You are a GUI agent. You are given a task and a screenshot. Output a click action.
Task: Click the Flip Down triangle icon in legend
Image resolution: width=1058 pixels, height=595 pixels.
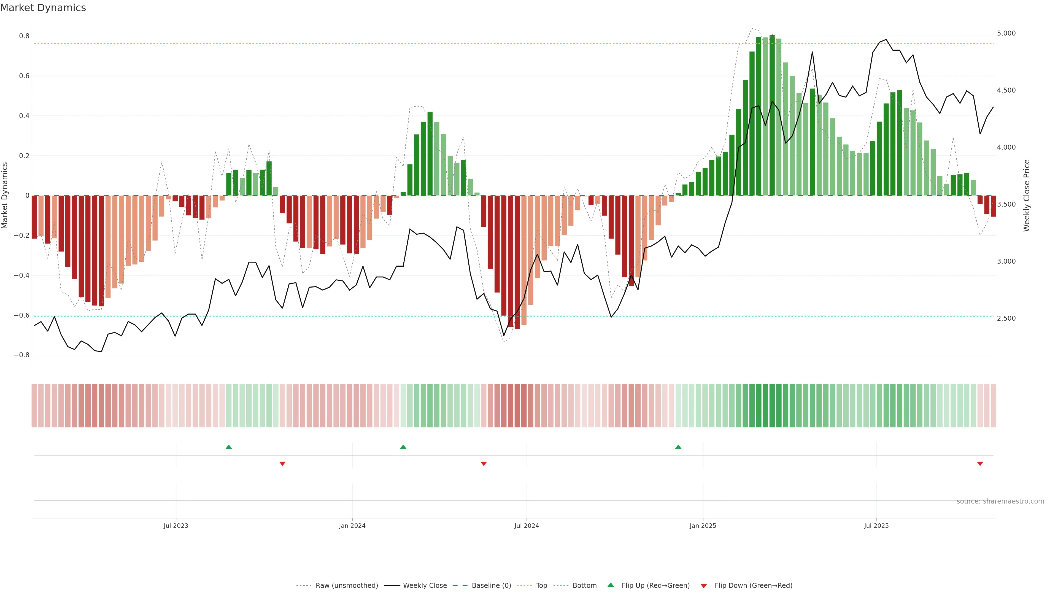point(704,586)
